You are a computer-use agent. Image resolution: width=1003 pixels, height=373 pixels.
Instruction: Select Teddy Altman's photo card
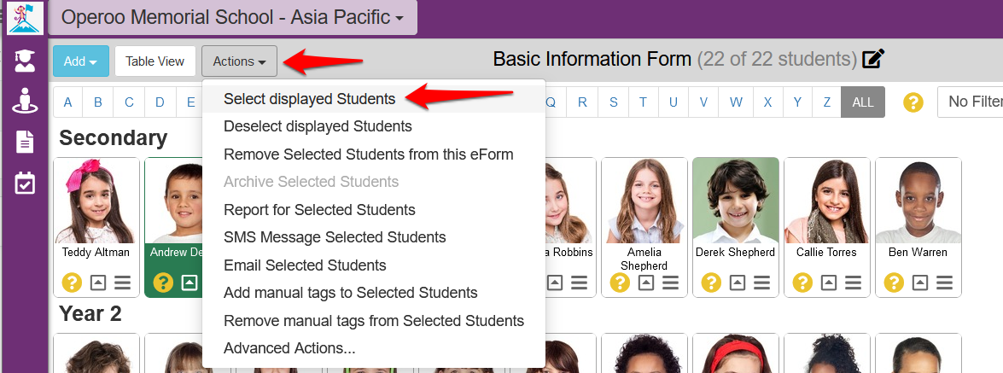pos(96,201)
